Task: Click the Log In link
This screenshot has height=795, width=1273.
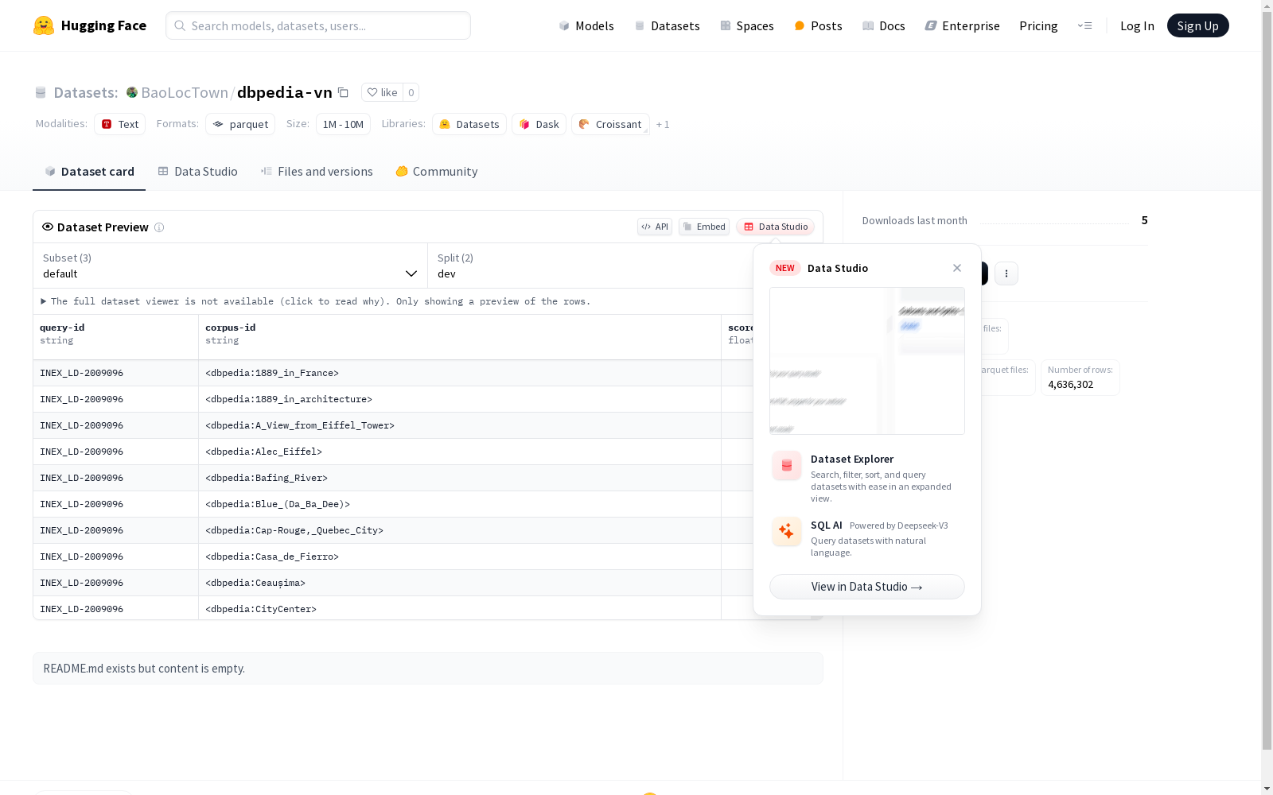Action: click(x=1137, y=25)
